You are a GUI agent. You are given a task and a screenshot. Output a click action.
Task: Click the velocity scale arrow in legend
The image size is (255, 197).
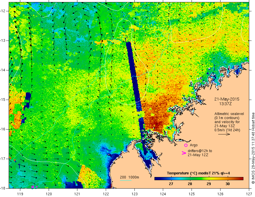(224, 134)
